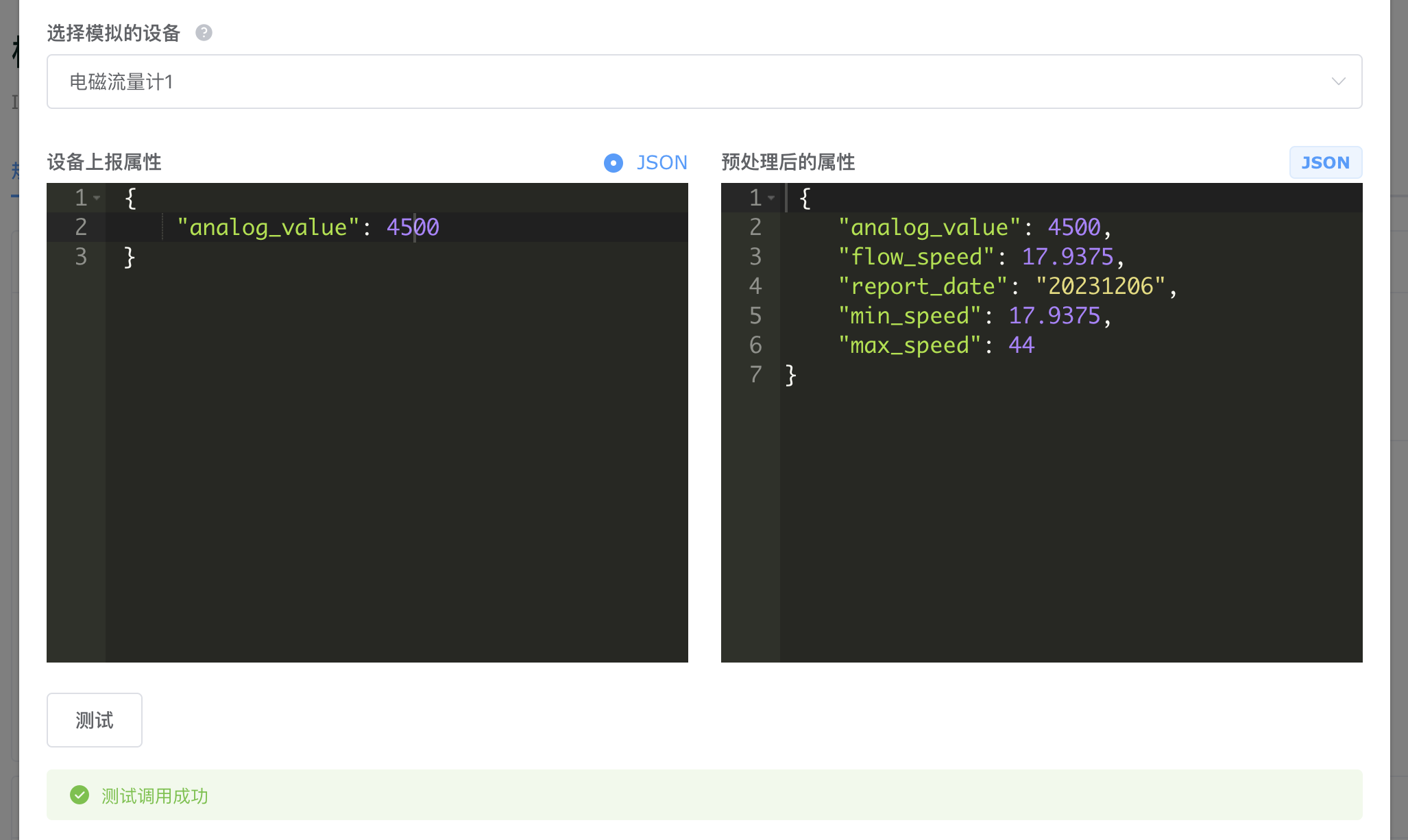
Task: Click the "20231206" date value
Action: [x=1100, y=286]
